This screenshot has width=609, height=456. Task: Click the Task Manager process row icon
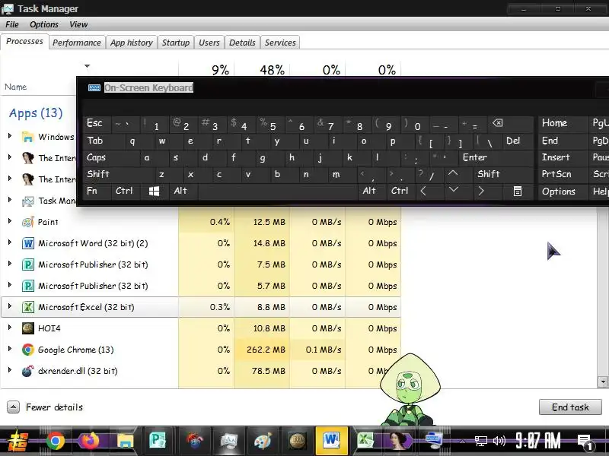click(x=28, y=201)
